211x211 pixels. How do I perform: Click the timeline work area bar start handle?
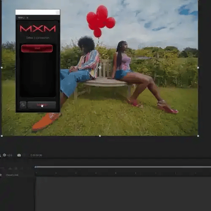coord(35,167)
